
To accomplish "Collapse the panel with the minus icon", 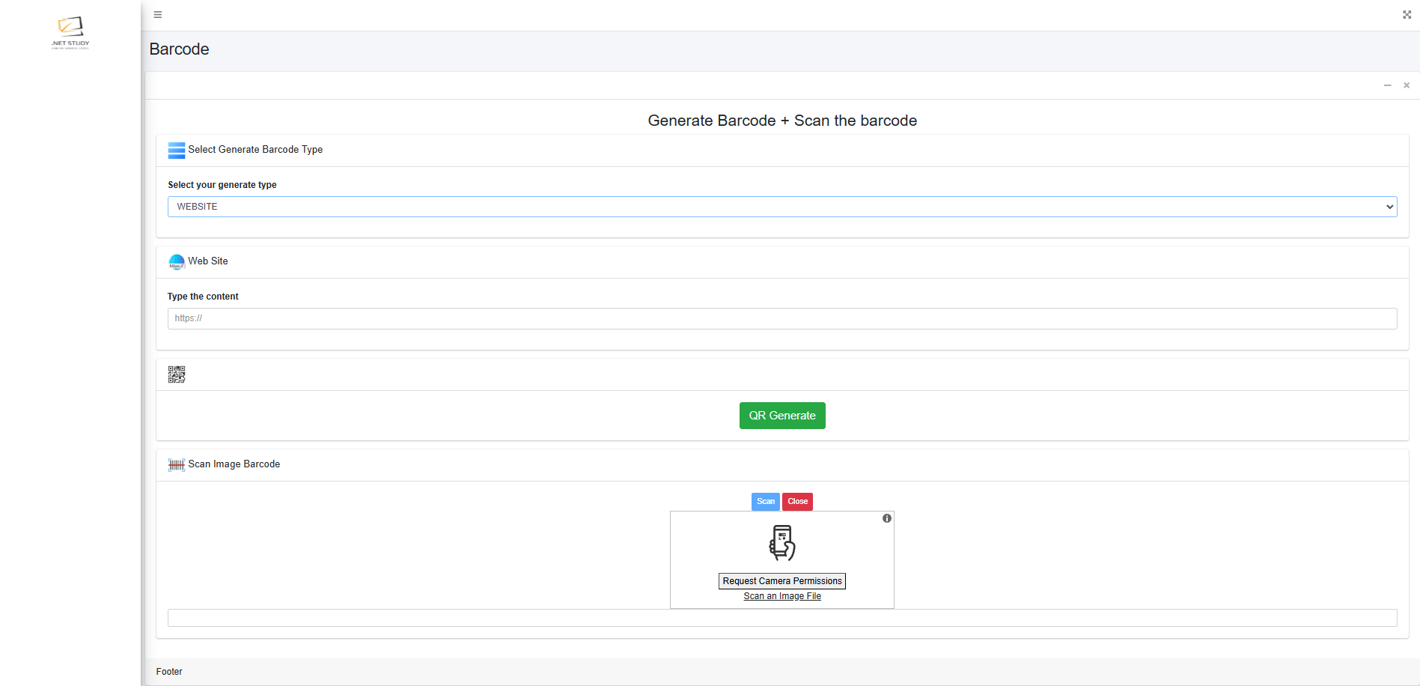I will point(1387,85).
